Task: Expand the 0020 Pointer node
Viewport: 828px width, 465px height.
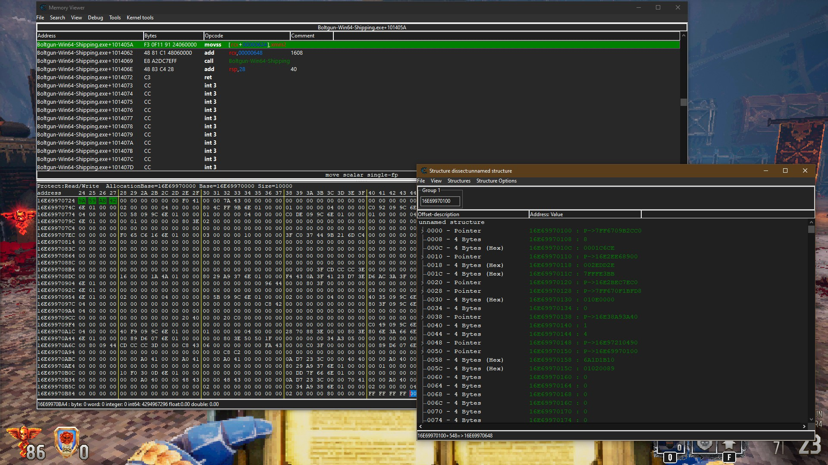Action: [x=422, y=282]
